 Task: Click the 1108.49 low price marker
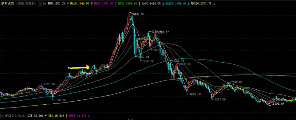pyautogui.click(x=278, y=103)
